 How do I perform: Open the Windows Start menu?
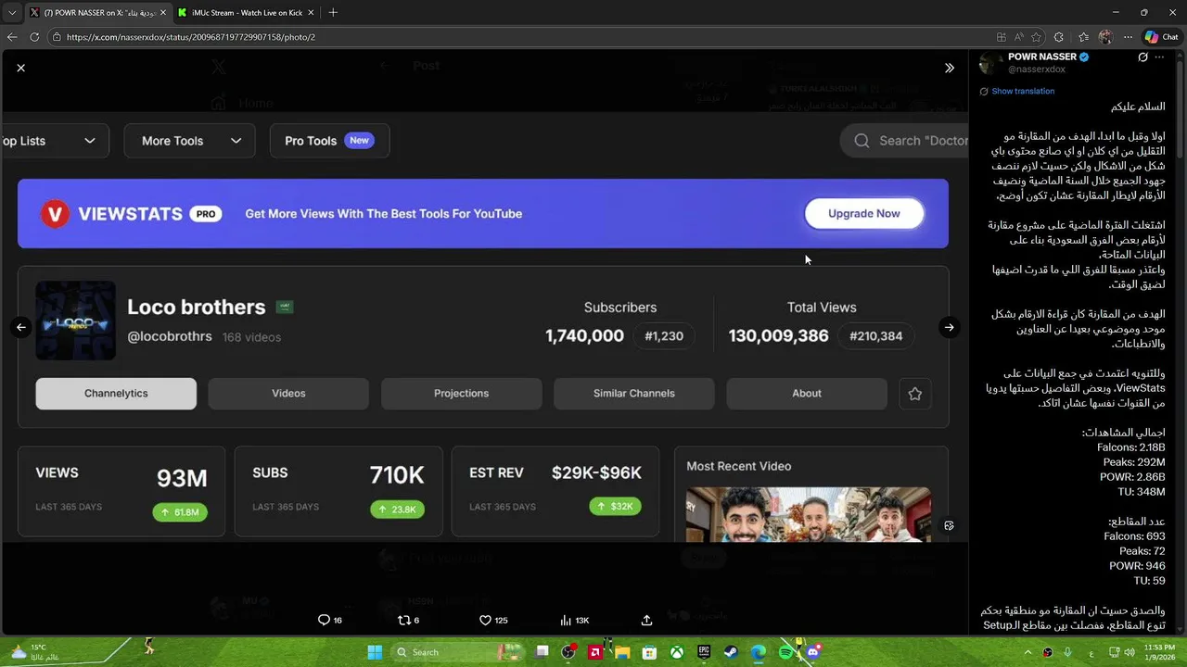click(375, 652)
